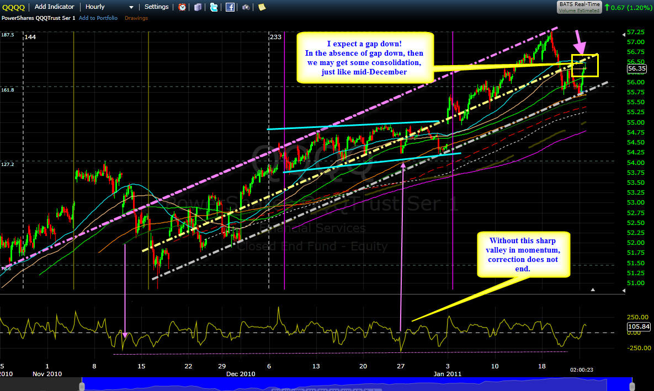
Task: Click the PowerShares QQQTrust Ser 1 name
Action: coord(39,18)
